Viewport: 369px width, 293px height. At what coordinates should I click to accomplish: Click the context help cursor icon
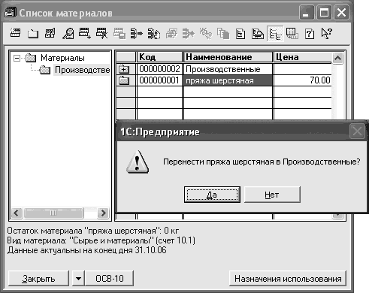327,33
